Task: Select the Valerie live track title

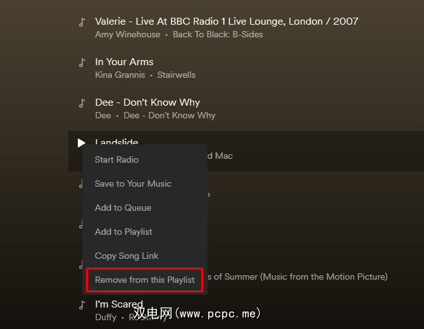Action: [x=227, y=22]
